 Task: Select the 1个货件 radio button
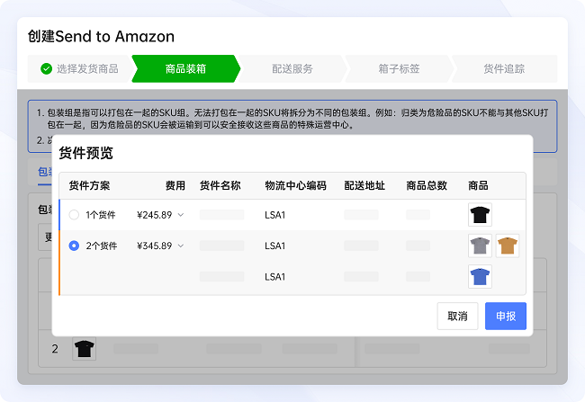point(74,215)
